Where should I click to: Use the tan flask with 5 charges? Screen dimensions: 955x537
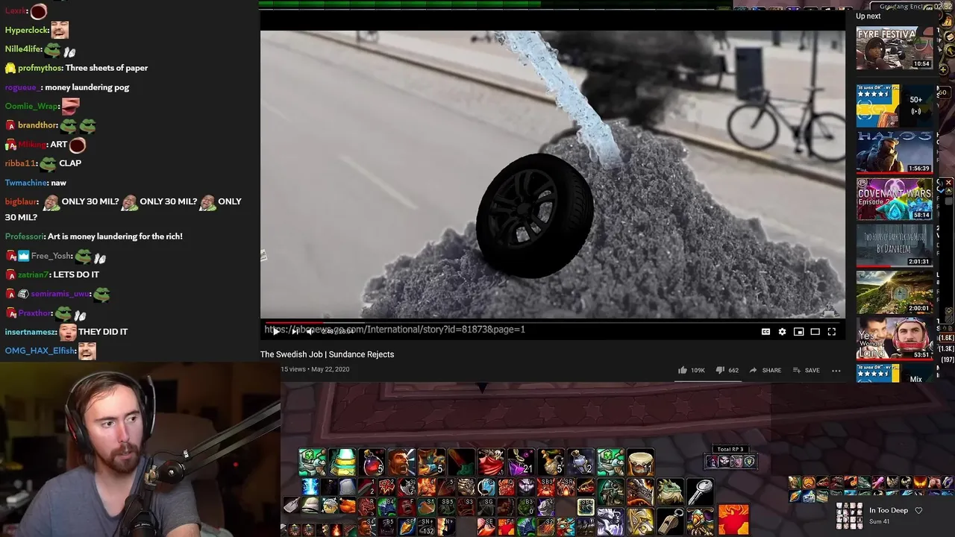pyautogui.click(x=551, y=462)
